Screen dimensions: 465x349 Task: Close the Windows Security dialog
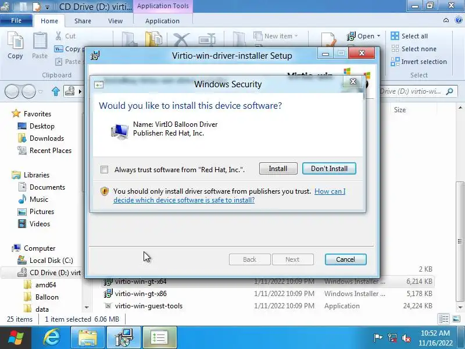pos(353,81)
